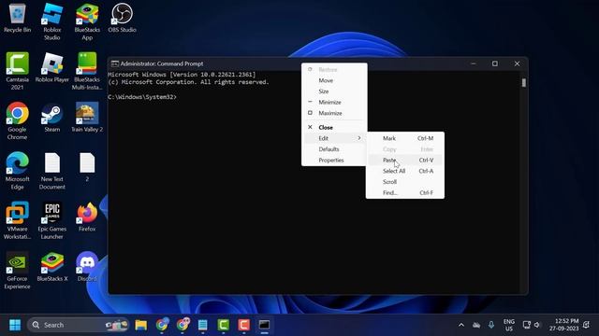Select the Google Chrome desktop icon
The image size is (599, 336).
17,120
